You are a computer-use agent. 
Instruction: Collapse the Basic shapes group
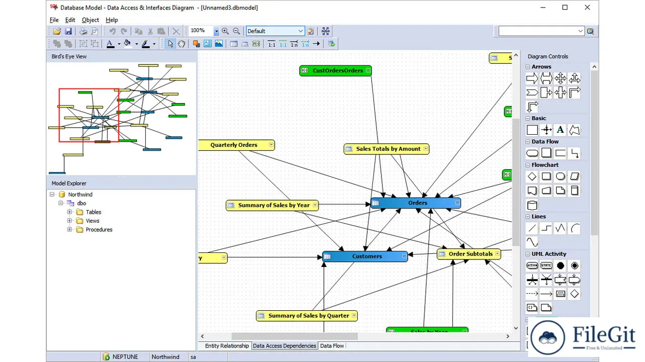point(528,119)
